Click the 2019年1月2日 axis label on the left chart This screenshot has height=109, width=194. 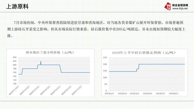click(14, 90)
